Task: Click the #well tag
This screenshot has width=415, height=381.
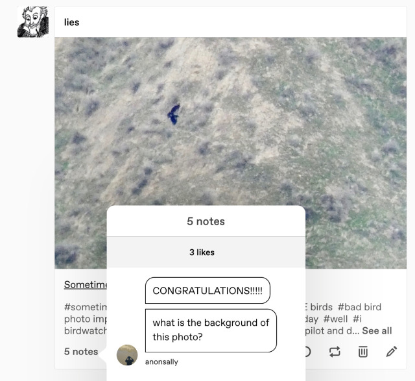Action: [335, 319]
